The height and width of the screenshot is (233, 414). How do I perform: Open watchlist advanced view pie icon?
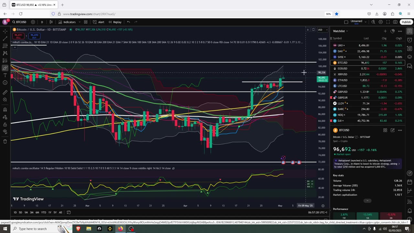(x=393, y=31)
